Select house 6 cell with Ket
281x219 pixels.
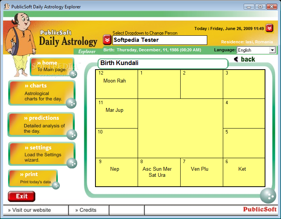(x=244, y=172)
